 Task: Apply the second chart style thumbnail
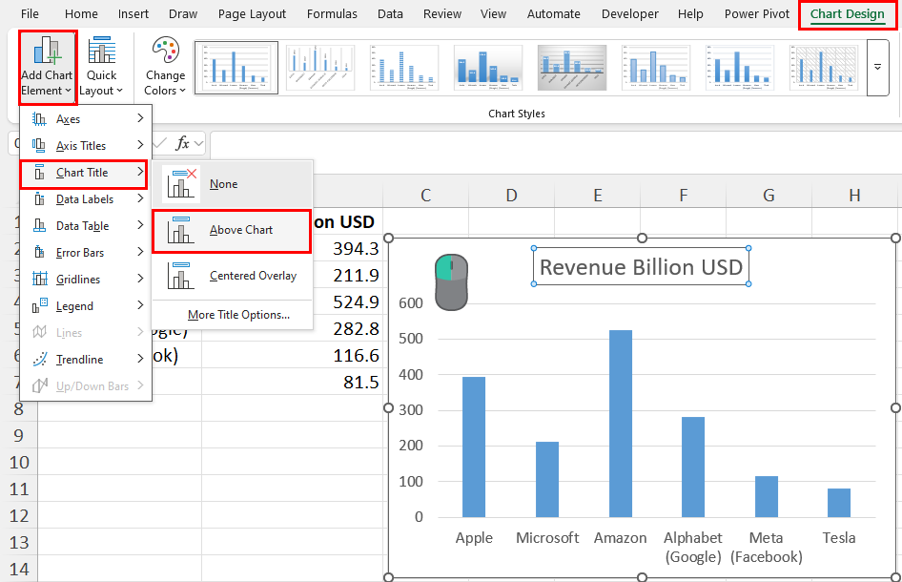tap(320, 68)
